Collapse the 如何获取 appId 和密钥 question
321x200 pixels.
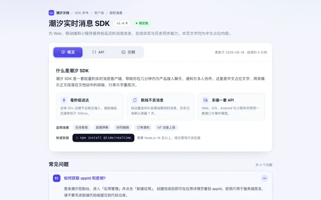click(265, 178)
